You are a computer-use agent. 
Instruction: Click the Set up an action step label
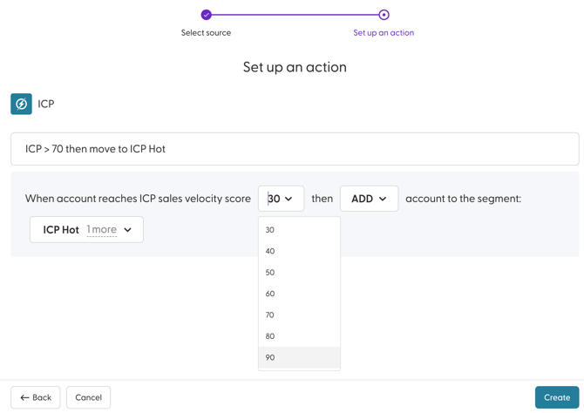tap(384, 33)
